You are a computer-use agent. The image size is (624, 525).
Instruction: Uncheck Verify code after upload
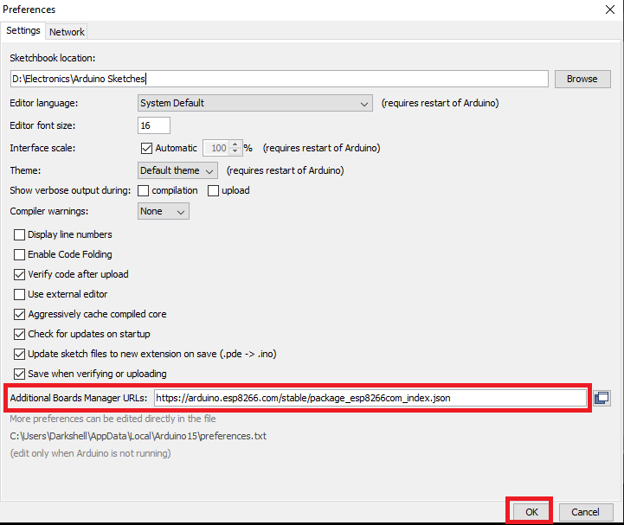tap(20, 274)
